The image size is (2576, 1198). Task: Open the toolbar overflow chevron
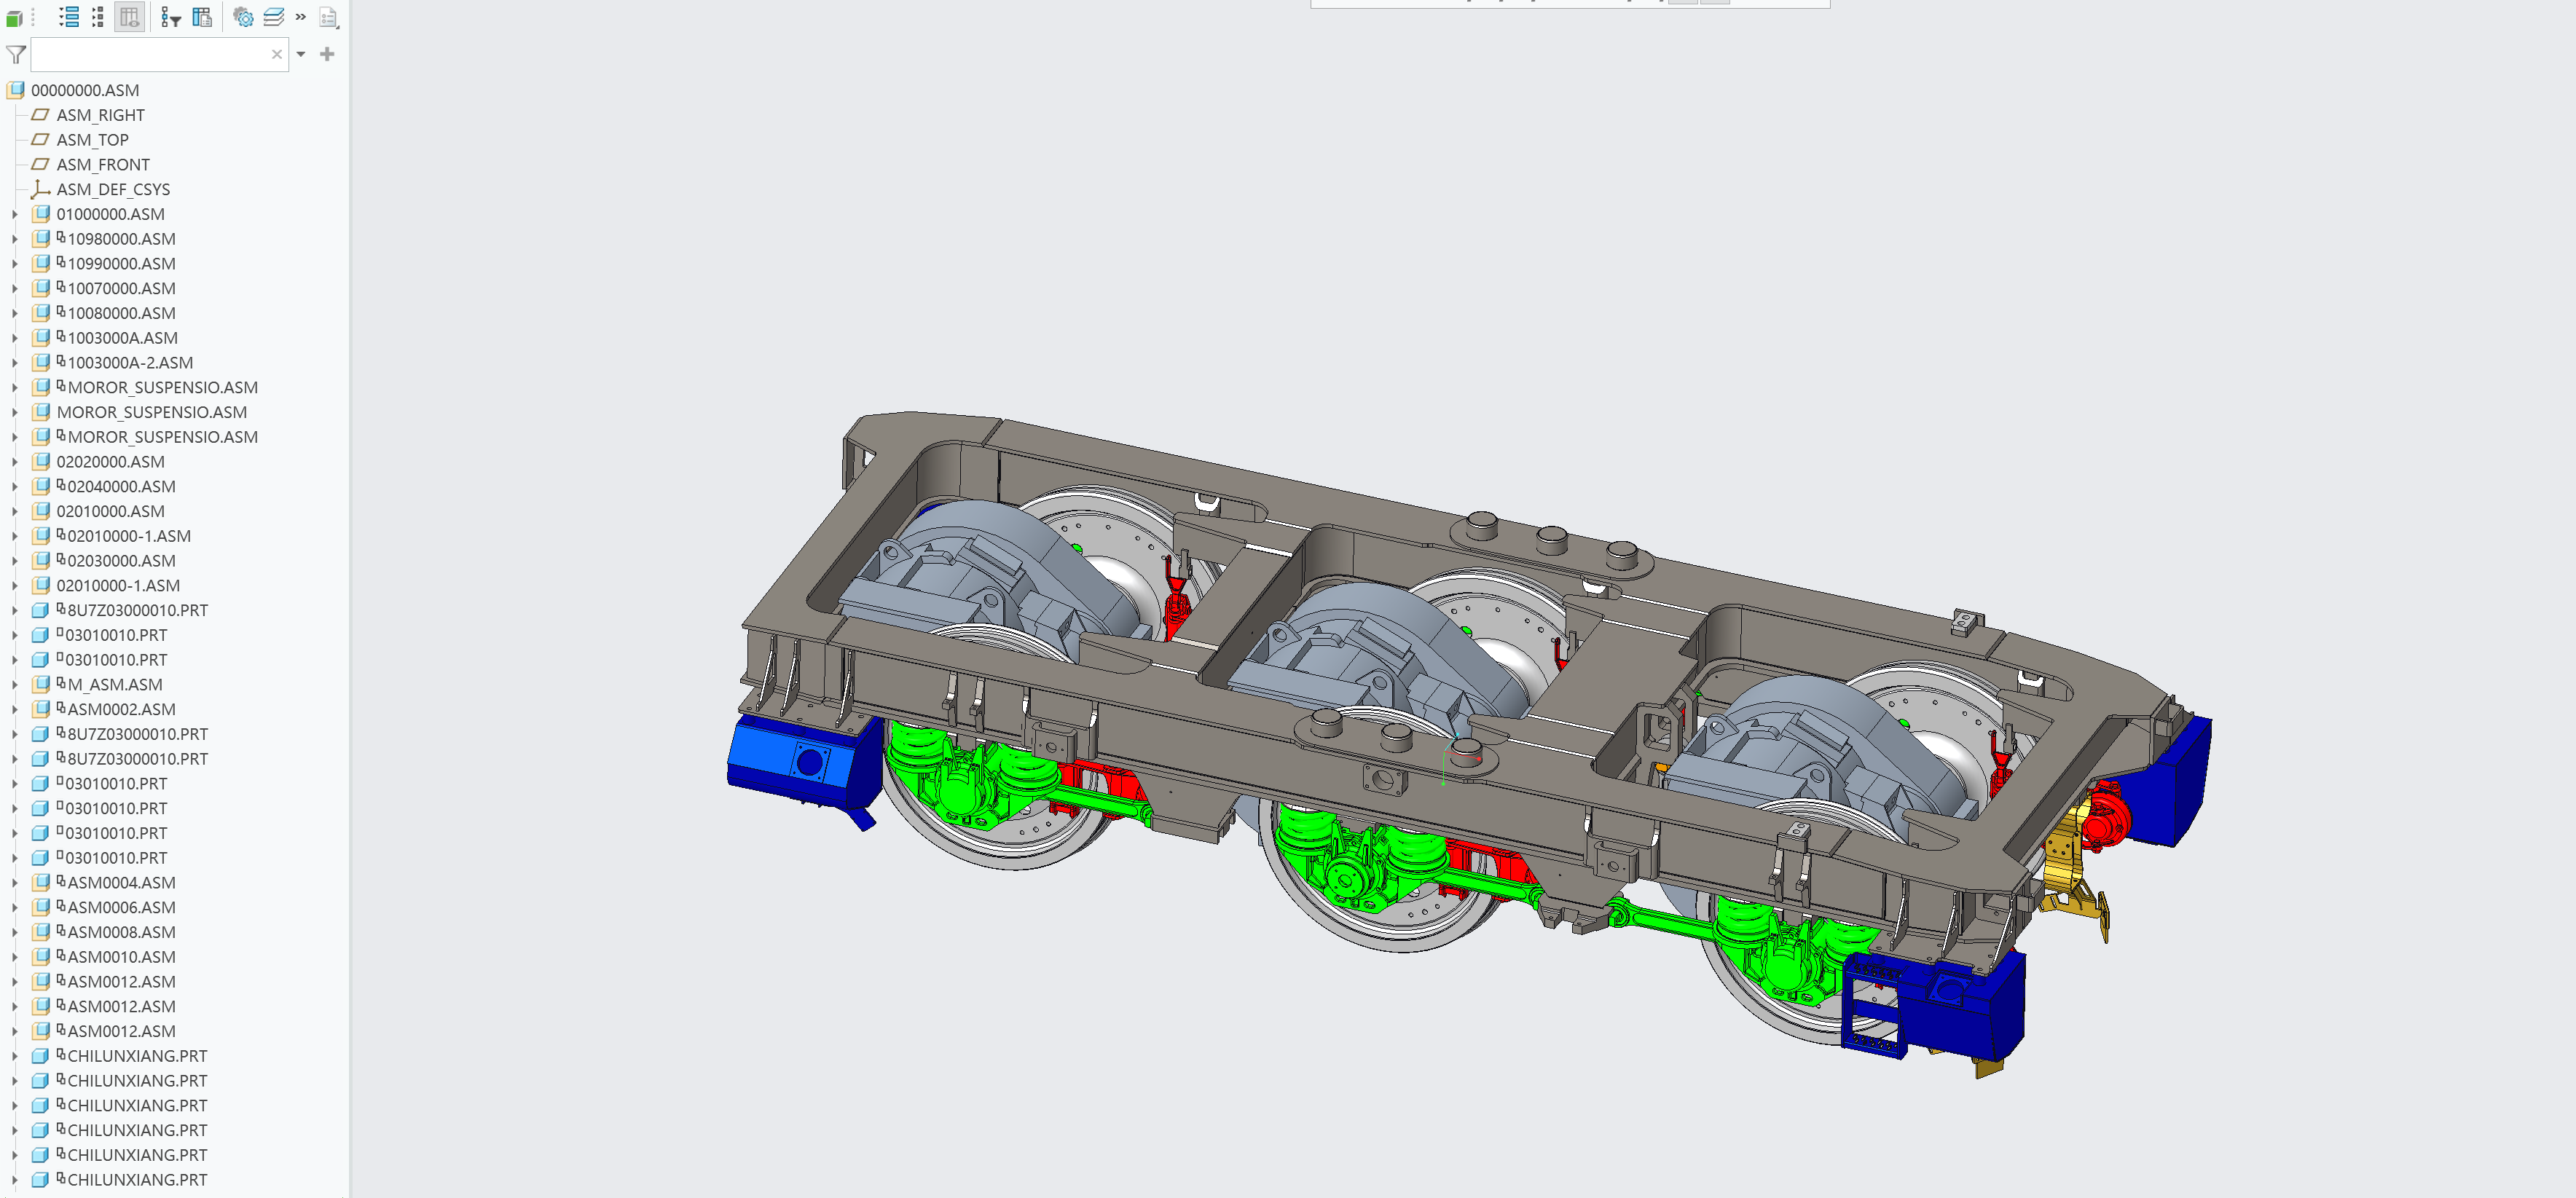(300, 17)
